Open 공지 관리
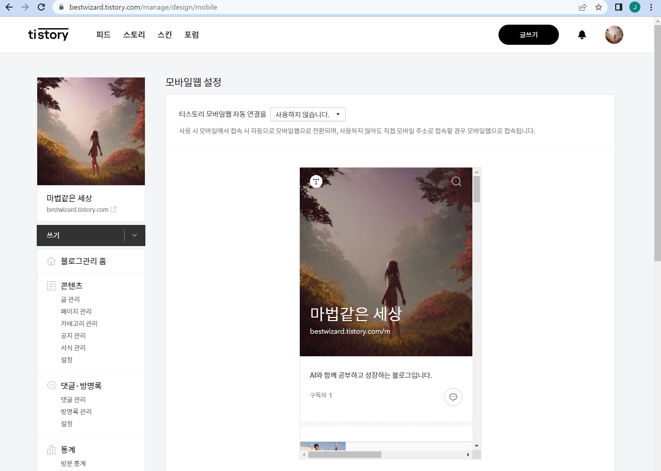 pos(73,336)
